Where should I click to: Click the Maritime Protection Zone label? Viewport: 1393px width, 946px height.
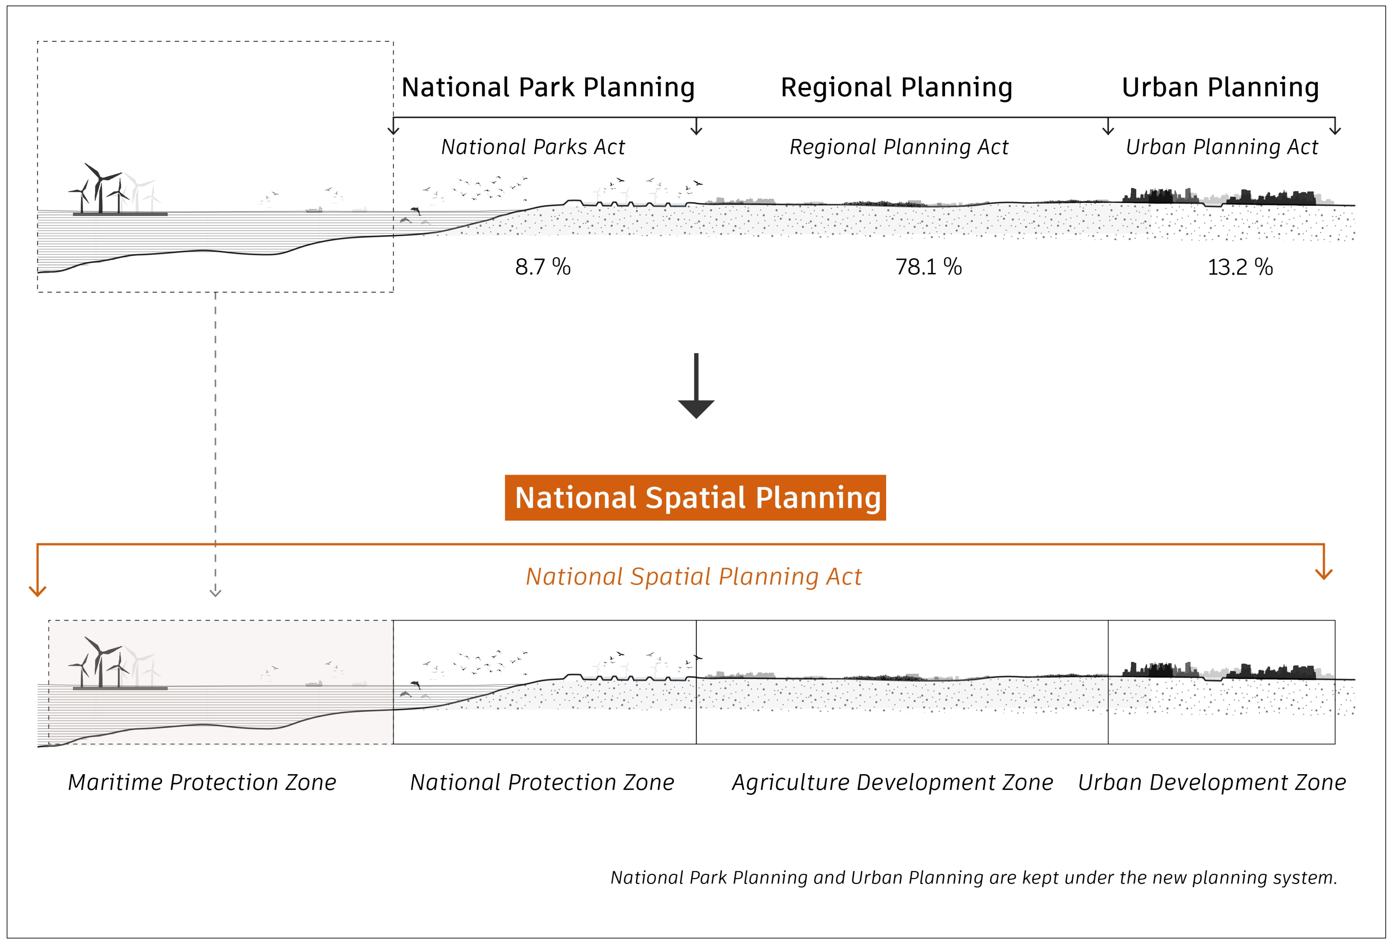[x=202, y=782]
